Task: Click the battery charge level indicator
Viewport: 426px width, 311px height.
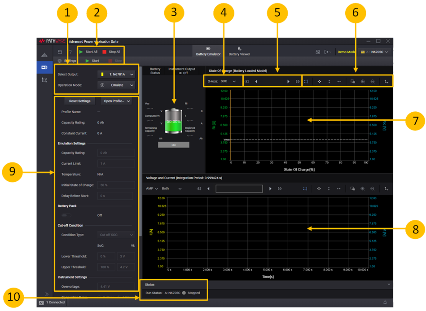Action: [x=174, y=122]
